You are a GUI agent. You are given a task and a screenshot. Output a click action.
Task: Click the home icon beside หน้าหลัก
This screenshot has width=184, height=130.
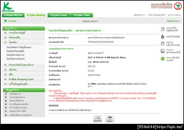coord(6,21)
